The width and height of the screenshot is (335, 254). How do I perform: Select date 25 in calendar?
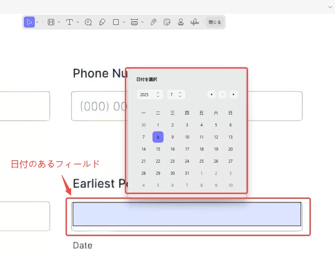point(201,161)
